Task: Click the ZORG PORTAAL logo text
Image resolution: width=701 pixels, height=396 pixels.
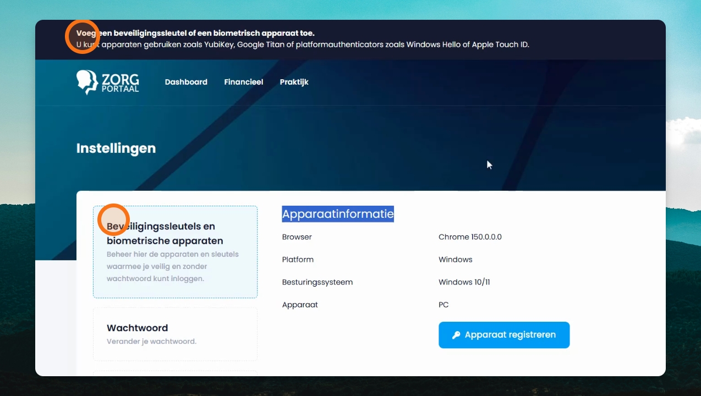Action: tap(120, 82)
